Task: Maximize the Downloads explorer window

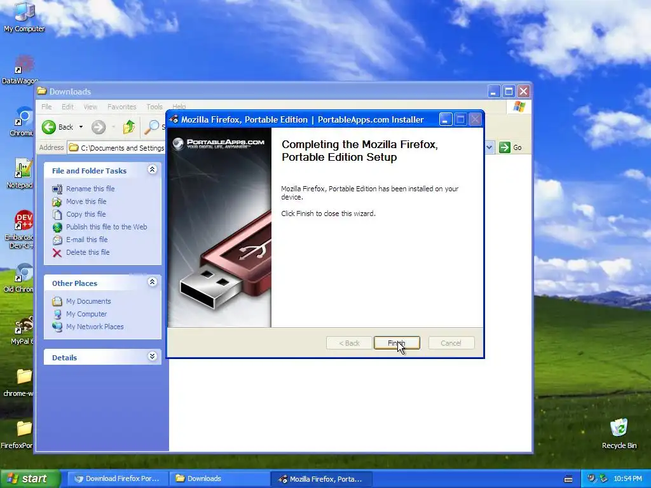Action: (509, 91)
